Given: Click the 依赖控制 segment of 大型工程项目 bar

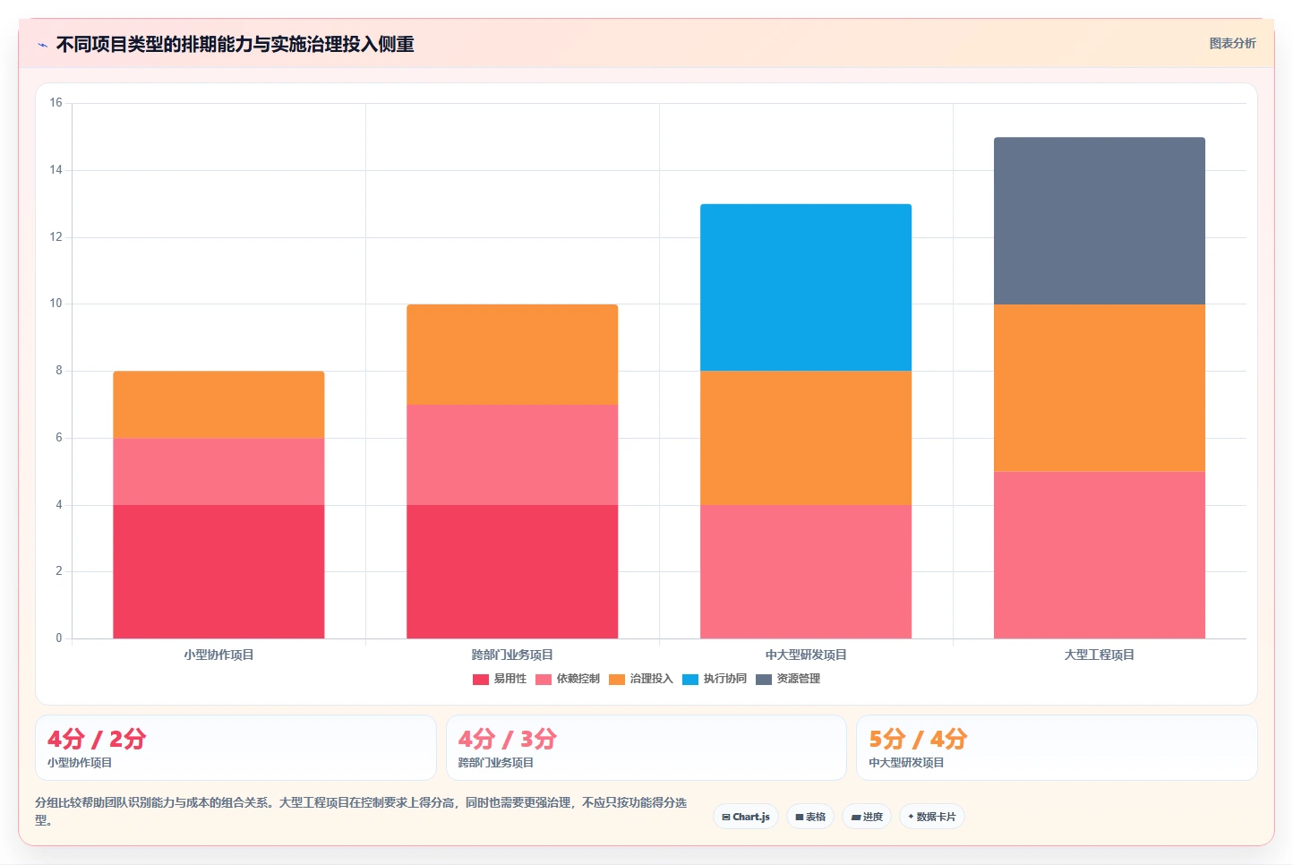Looking at the screenshot, I should [x=1100, y=555].
